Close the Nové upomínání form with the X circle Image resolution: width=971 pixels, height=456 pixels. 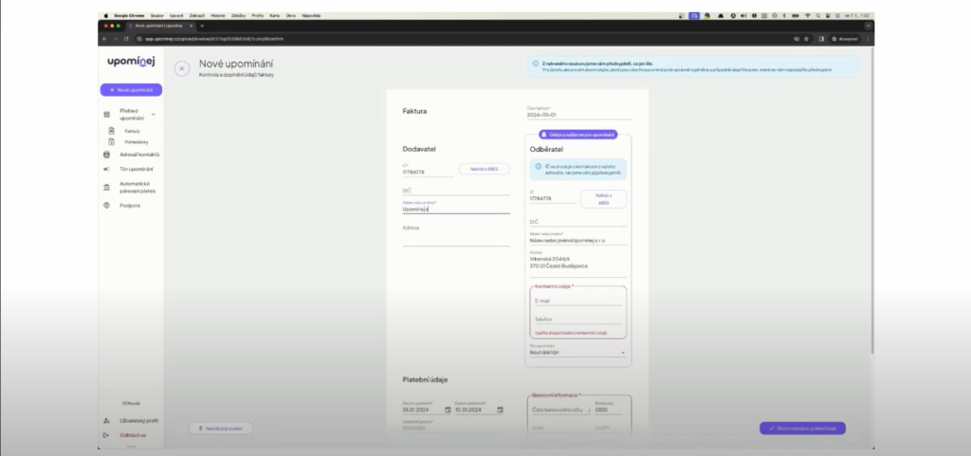(181, 68)
